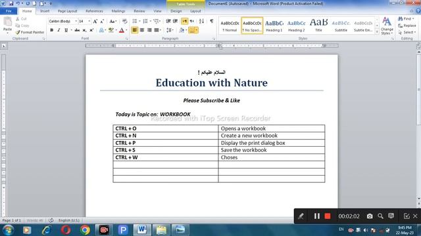Click the proofing check icon in status bar
The width and height of the screenshot is (421, 236).
click(x=51, y=220)
